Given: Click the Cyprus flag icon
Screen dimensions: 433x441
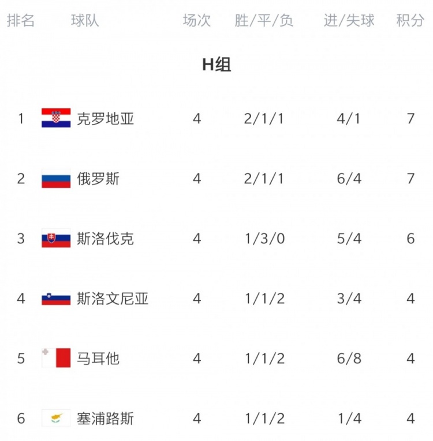Looking at the screenshot, I should (56, 418).
